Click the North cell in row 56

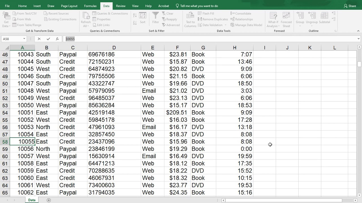tap(46, 127)
